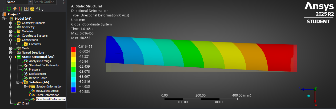336x109 pixels.
Task: Click the 'A: Static Structural' title text
Action: (86, 6)
